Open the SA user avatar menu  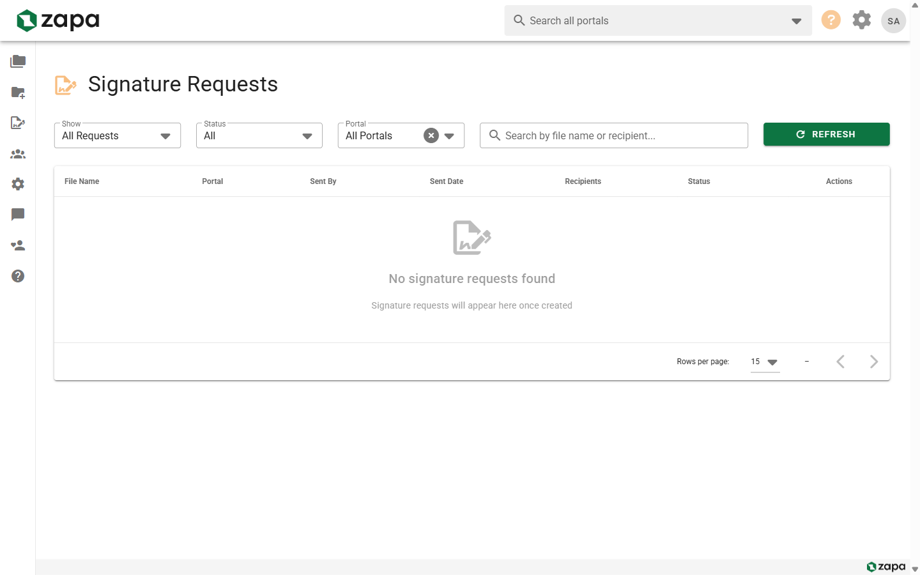(x=893, y=20)
